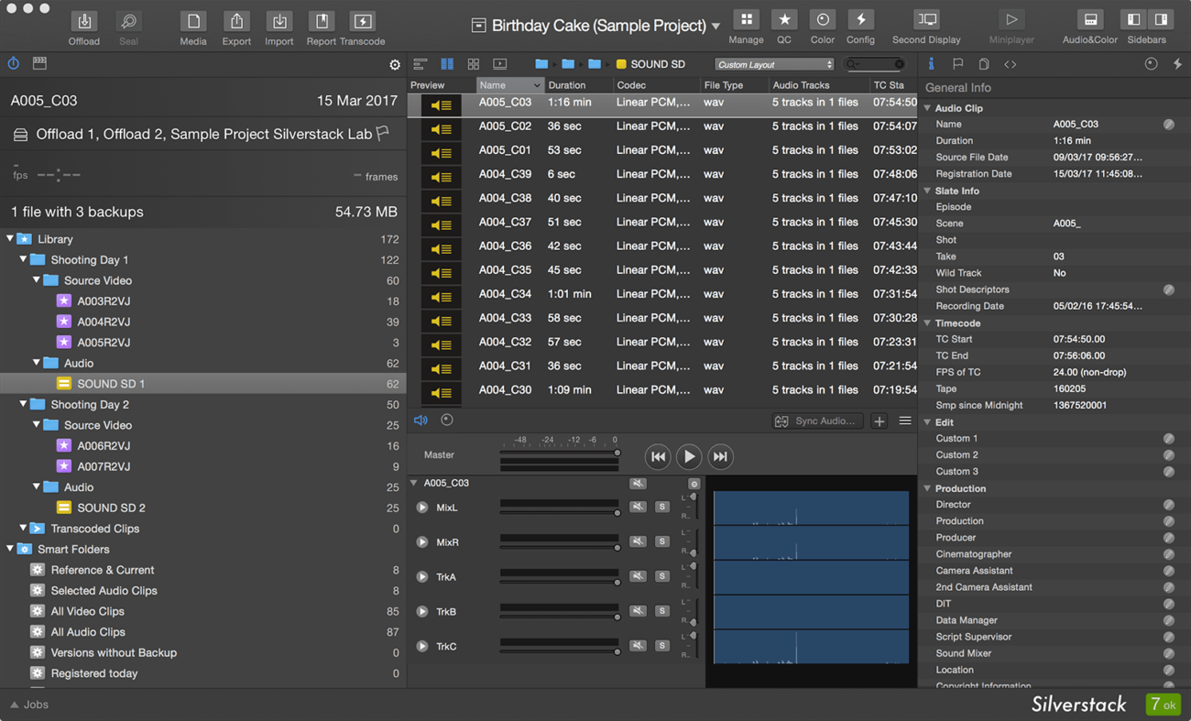Sort by the Duration column header
This screenshot has height=721, width=1191.
click(x=578, y=85)
